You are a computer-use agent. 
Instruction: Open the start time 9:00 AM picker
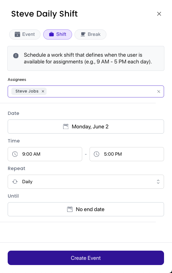click(45, 154)
